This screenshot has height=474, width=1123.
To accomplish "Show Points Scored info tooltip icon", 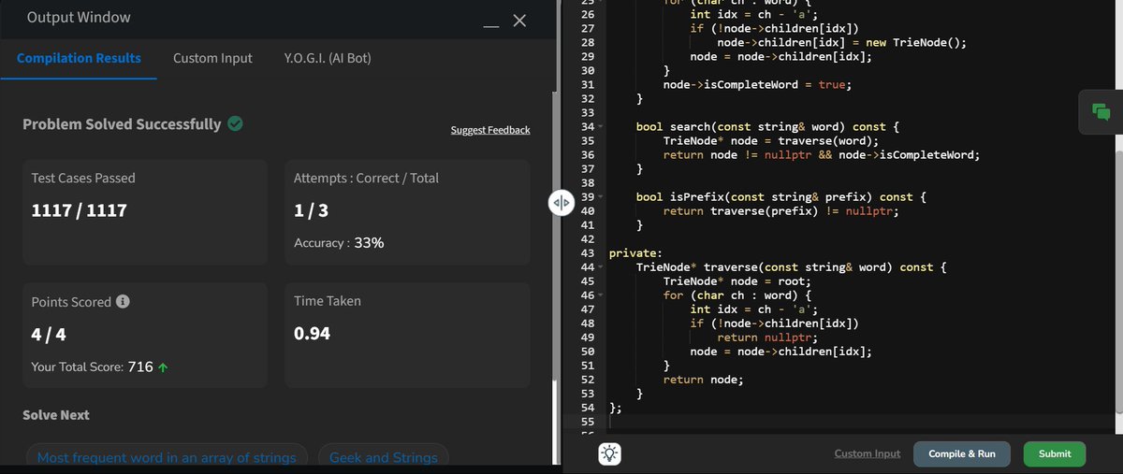I will click(123, 302).
